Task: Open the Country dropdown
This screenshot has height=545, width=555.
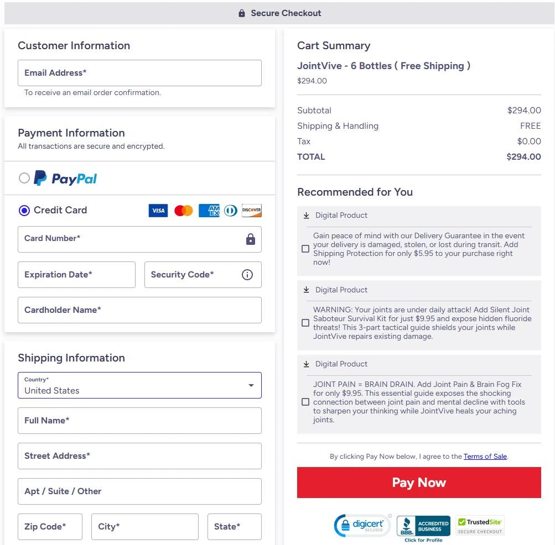Action: click(x=139, y=385)
